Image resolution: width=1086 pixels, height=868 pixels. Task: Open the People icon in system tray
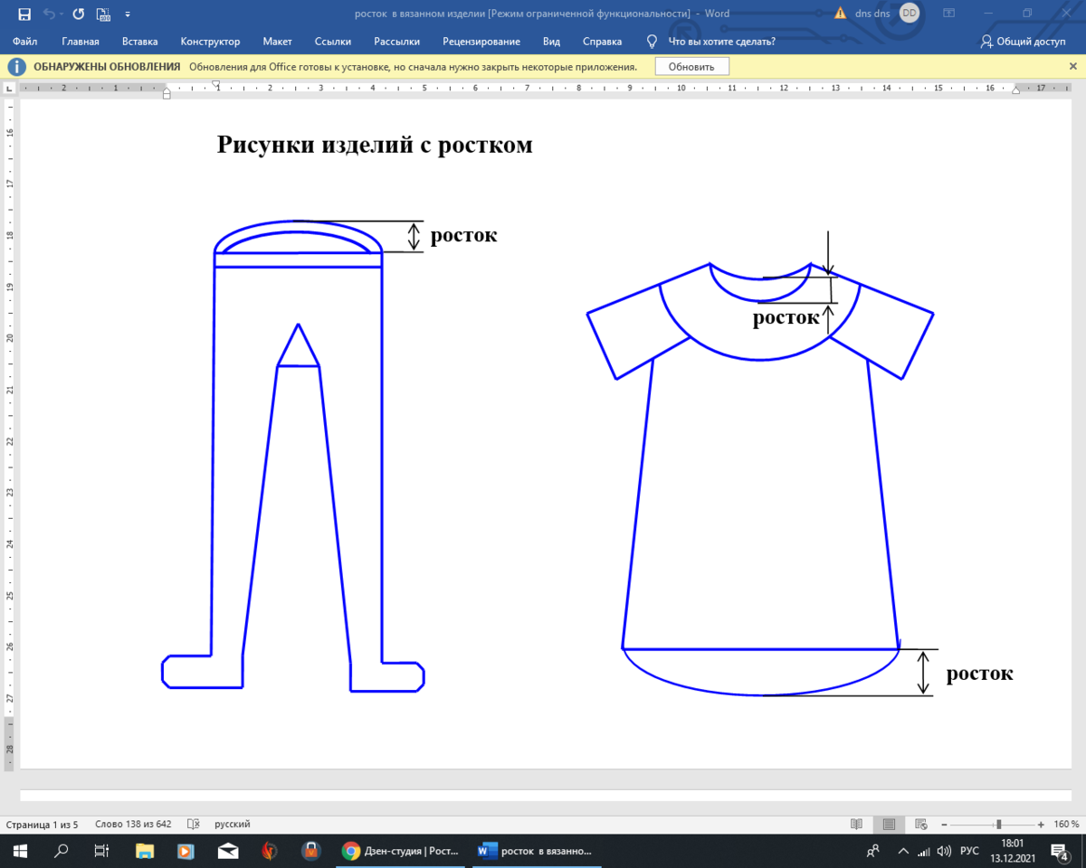(x=872, y=851)
